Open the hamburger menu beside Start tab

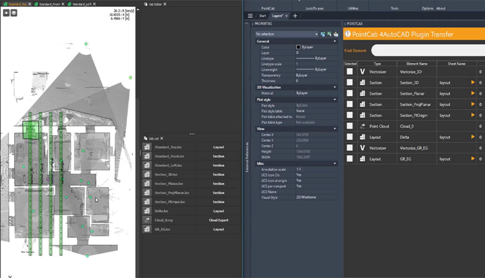(x=250, y=16)
